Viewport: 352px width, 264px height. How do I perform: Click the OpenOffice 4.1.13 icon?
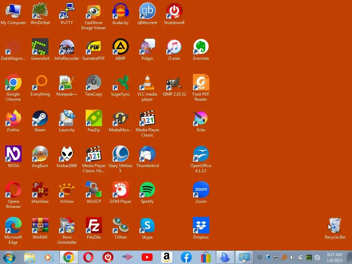click(x=201, y=154)
